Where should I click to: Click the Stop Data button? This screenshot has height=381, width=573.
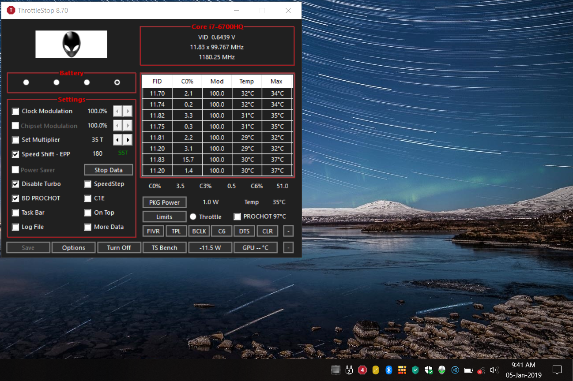108,170
